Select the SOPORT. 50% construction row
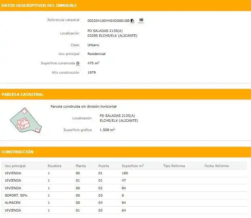Screen dimensions: 251x218 click(x=124, y=195)
